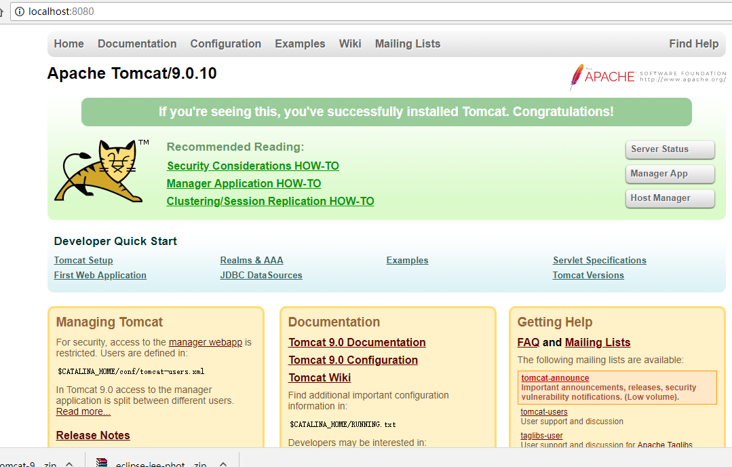Image resolution: width=732 pixels, height=467 pixels.
Task: Open Tomcat 9.0 Documentation link
Action: (357, 342)
